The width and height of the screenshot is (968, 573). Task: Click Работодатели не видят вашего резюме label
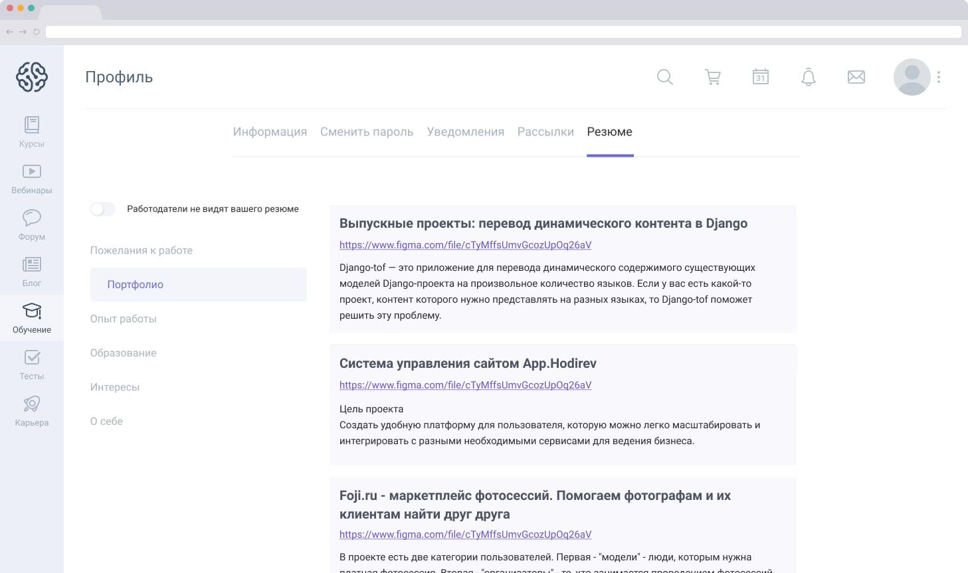pyautogui.click(x=213, y=209)
